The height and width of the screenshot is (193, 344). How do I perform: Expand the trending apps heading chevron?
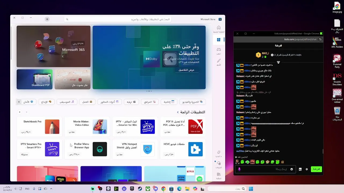178,112
